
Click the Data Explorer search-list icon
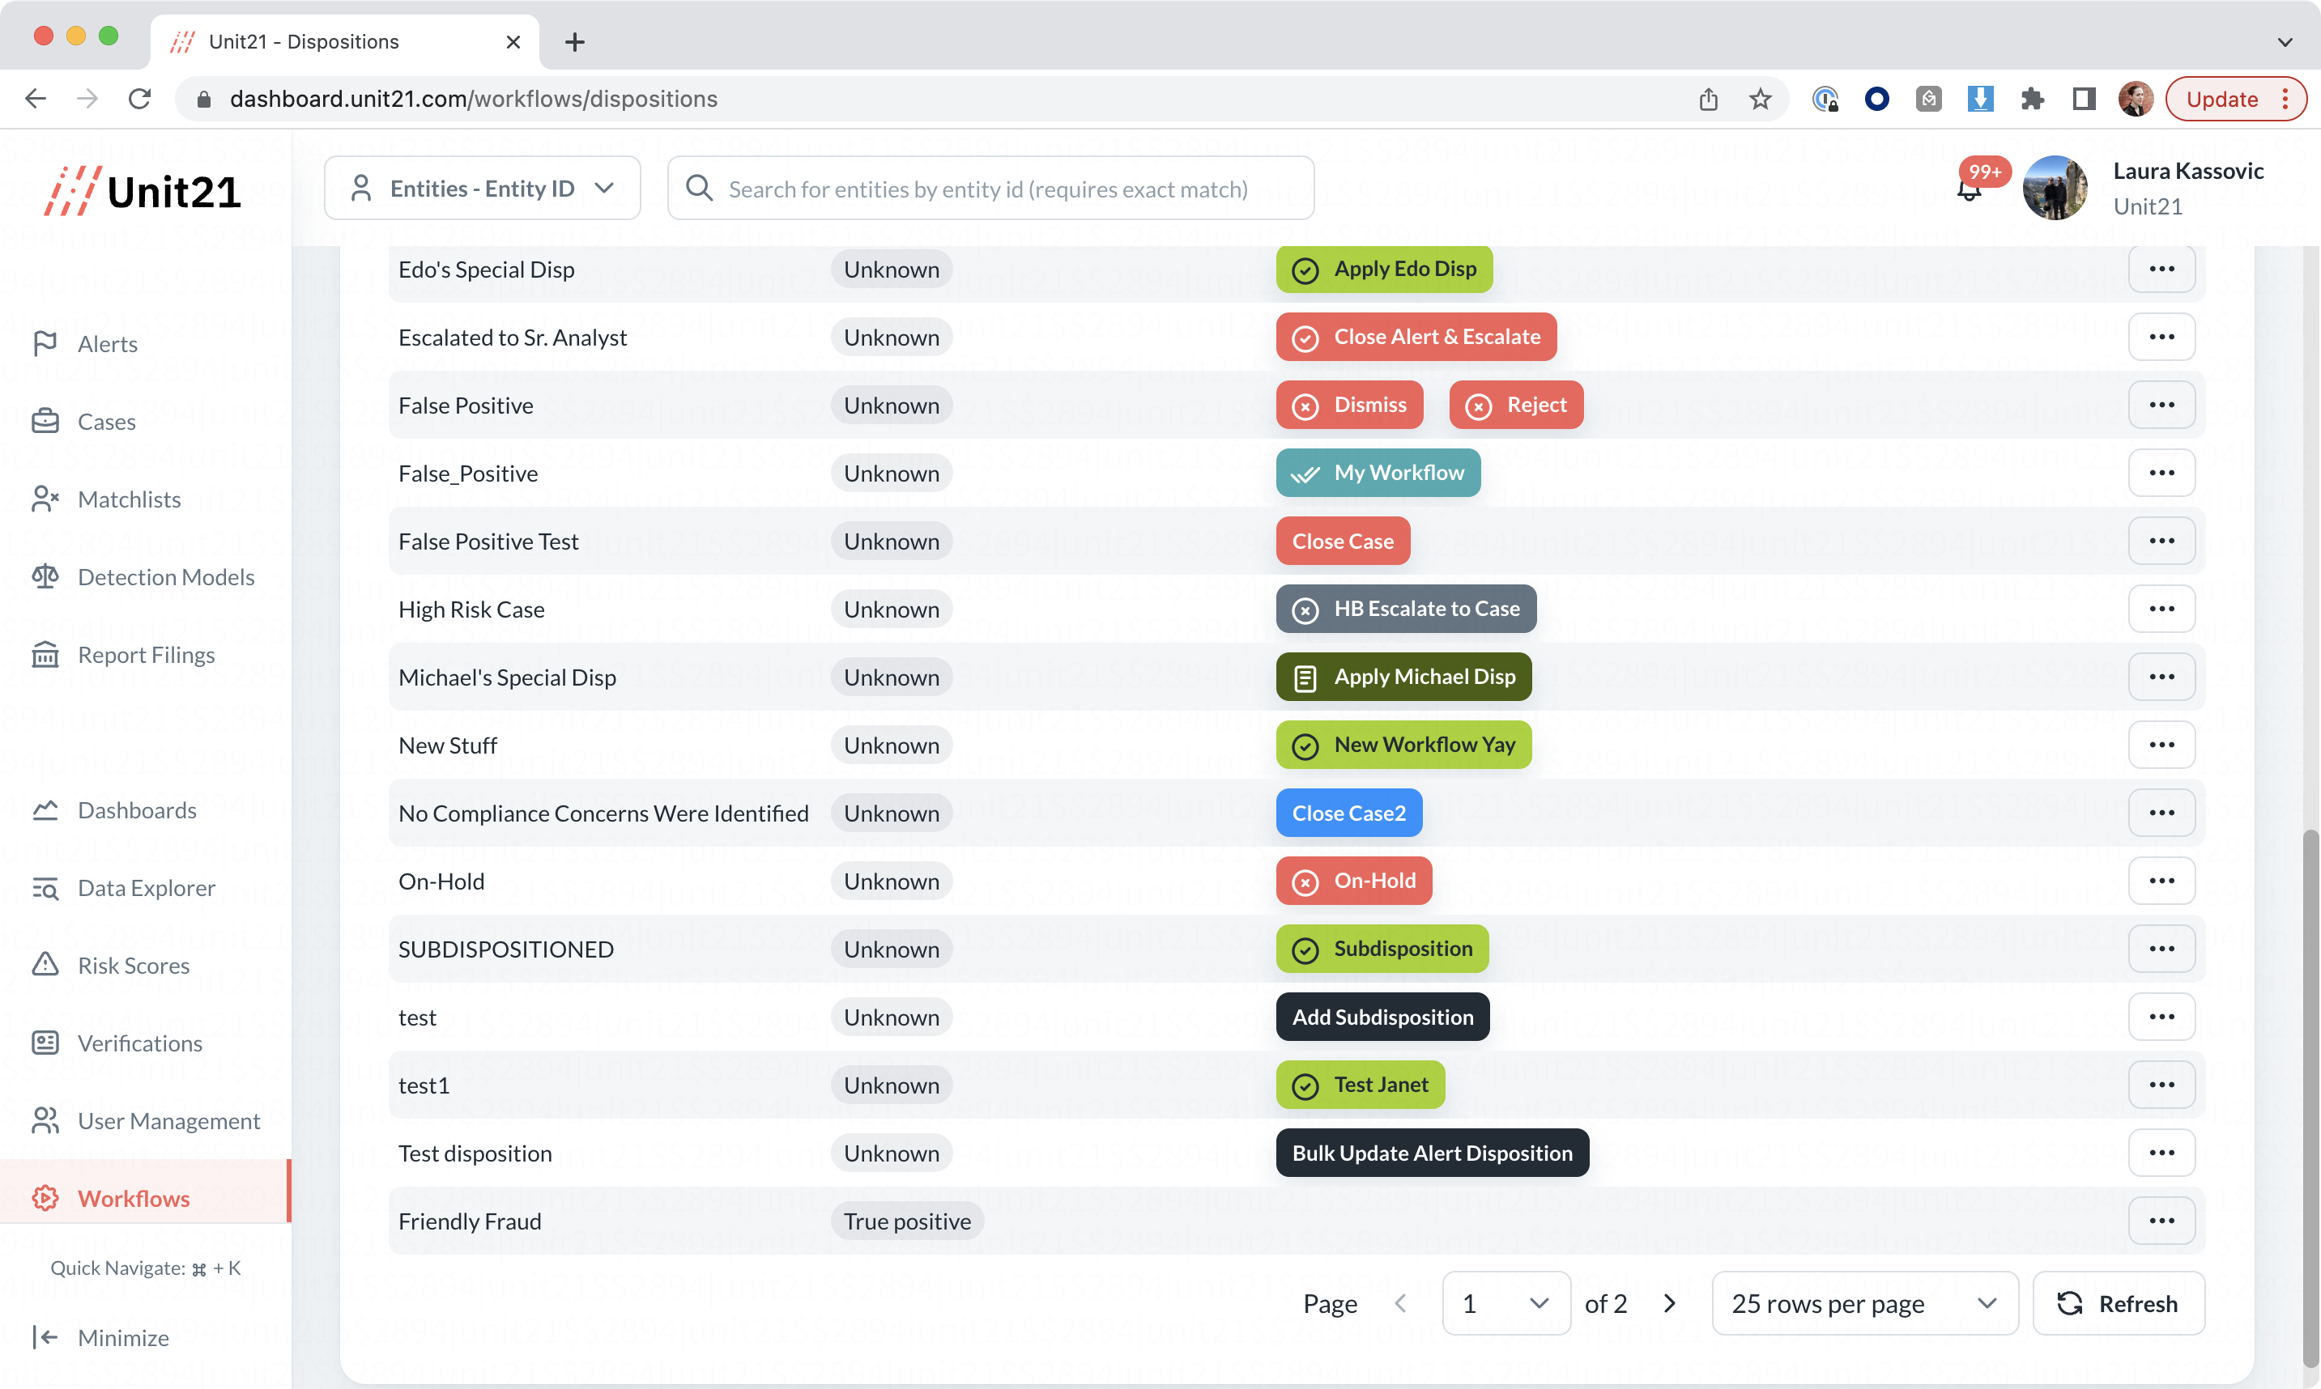[x=45, y=887]
